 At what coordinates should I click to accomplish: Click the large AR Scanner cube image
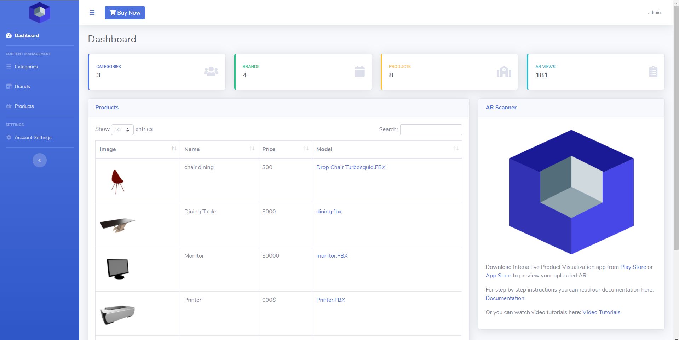point(571,192)
